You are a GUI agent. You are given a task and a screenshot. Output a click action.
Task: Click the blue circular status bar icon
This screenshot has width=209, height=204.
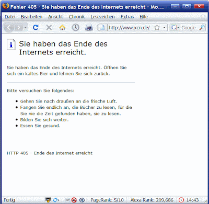(82, 200)
